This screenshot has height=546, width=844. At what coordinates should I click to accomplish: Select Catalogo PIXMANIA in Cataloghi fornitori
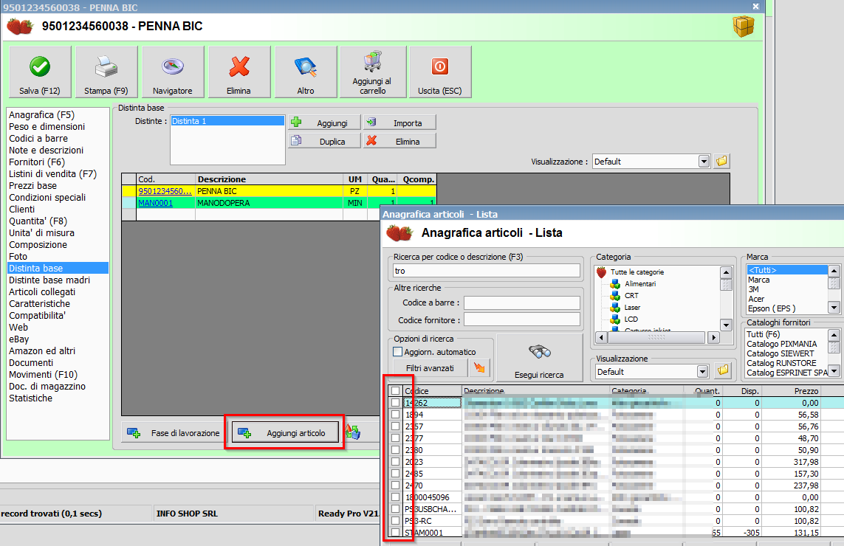[781, 344]
